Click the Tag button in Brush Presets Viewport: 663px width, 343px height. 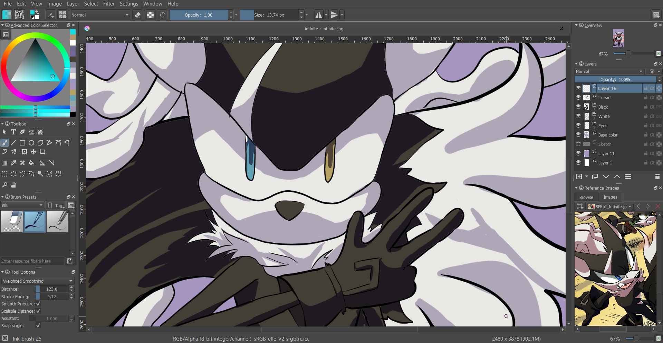(55, 205)
